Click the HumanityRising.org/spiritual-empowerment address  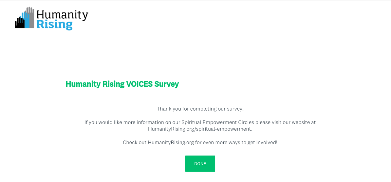(200, 129)
